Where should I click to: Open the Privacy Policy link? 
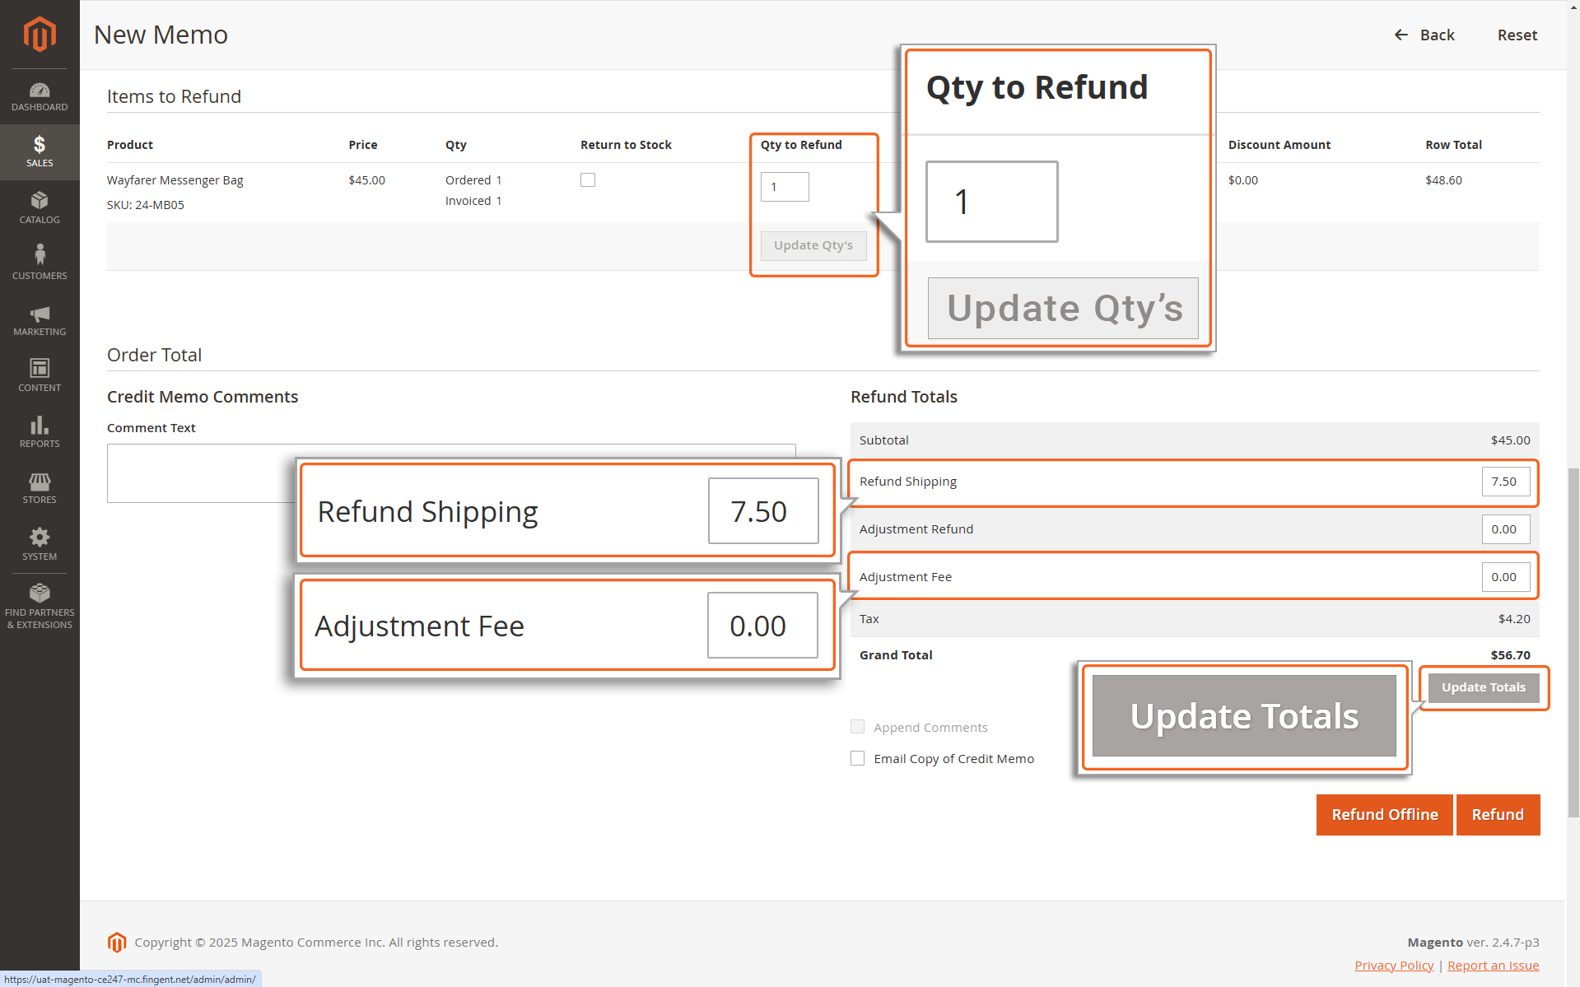(1394, 966)
